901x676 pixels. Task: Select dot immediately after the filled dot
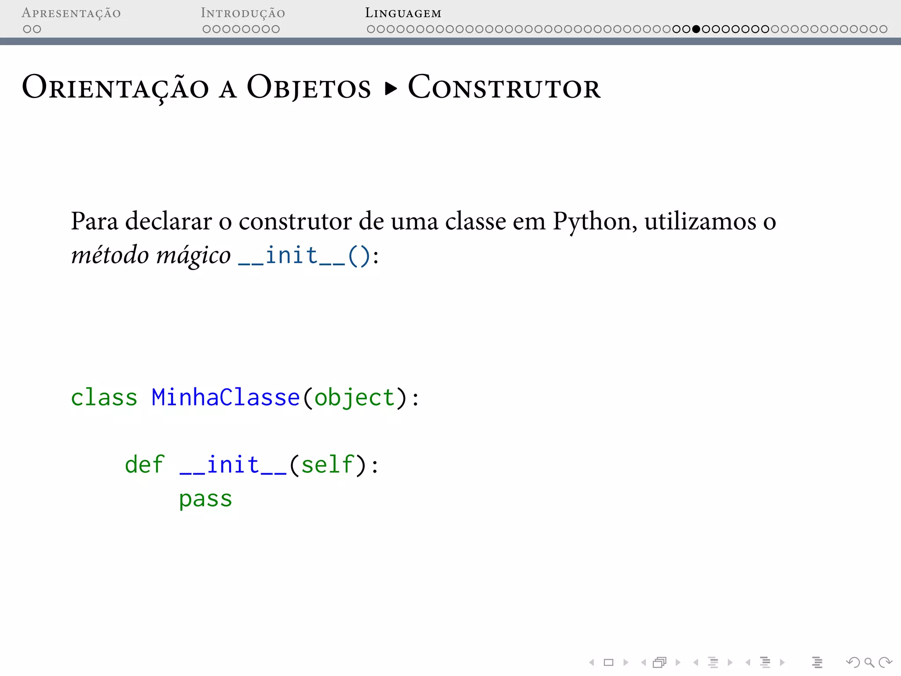pos(706,29)
